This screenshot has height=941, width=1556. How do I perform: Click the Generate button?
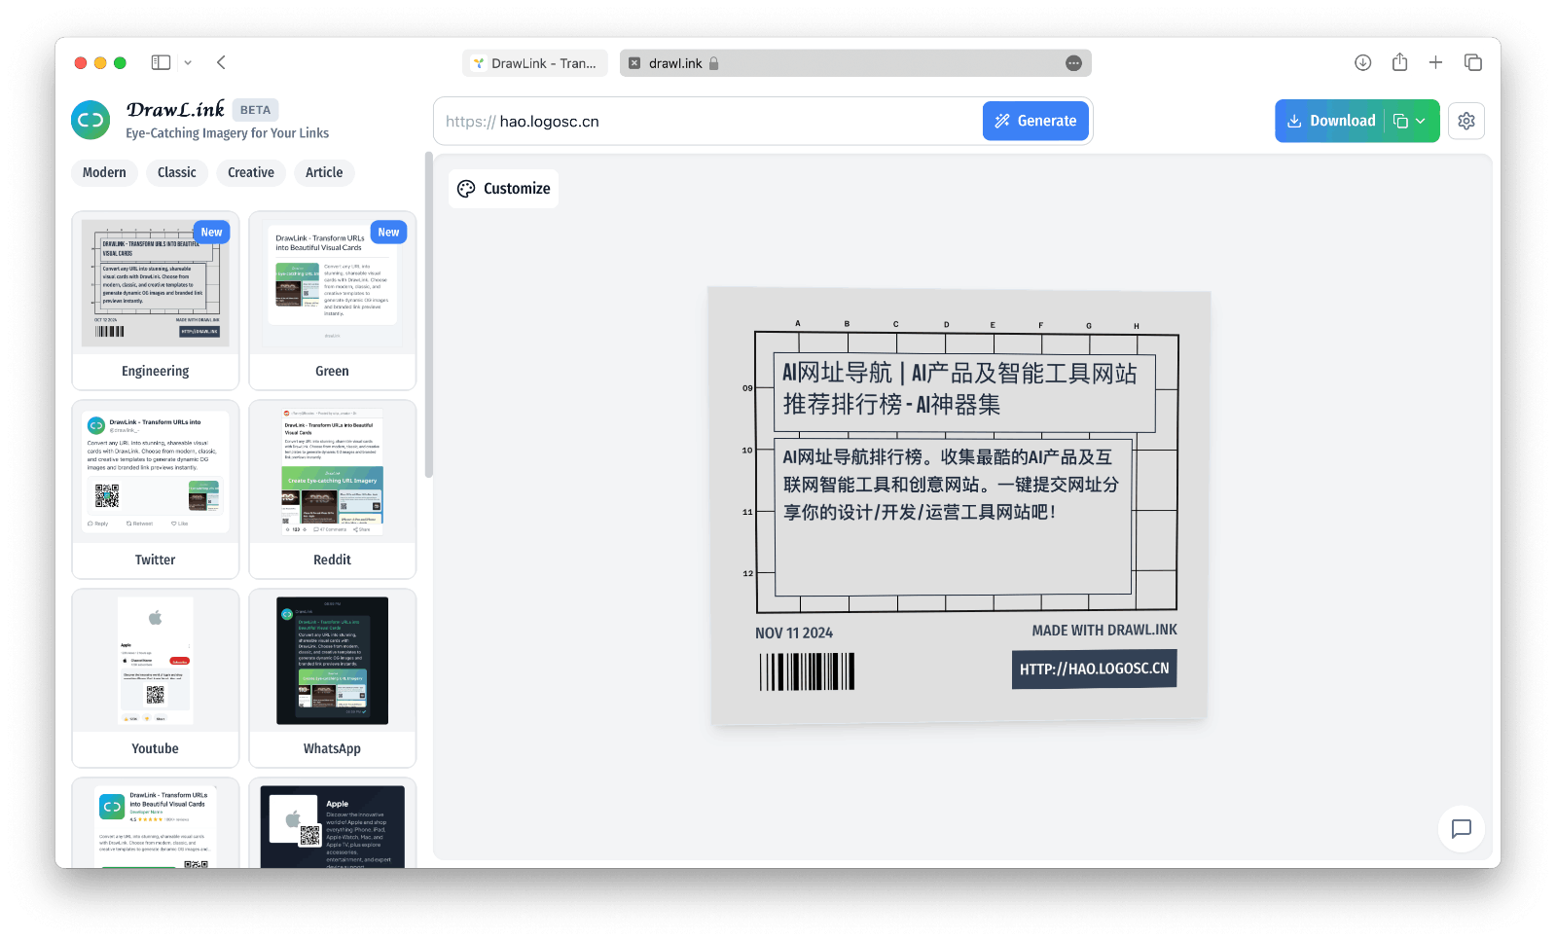pyautogui.click(x=1035, y=121)
